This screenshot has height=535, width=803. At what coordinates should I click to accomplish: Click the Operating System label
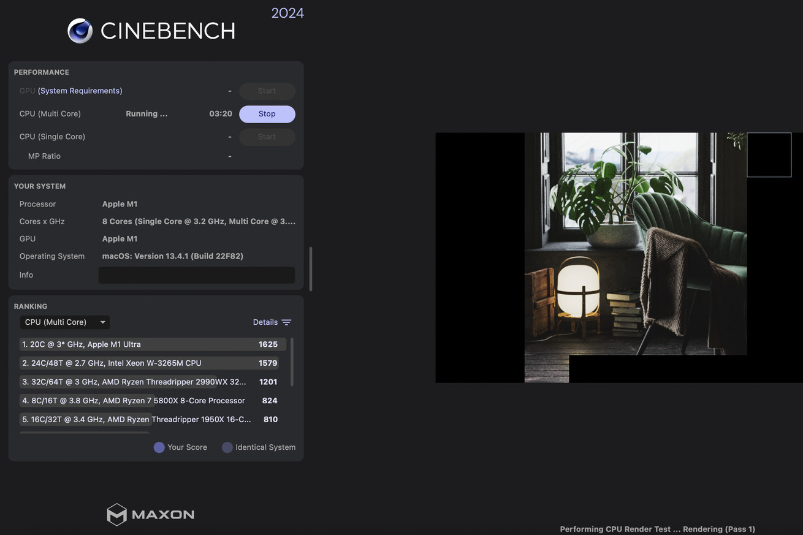pyautogui.click(x=52, y=256)
